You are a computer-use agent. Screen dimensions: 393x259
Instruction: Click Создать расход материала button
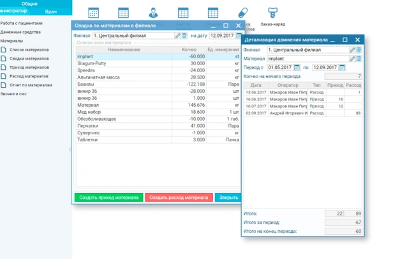(179, 198)
